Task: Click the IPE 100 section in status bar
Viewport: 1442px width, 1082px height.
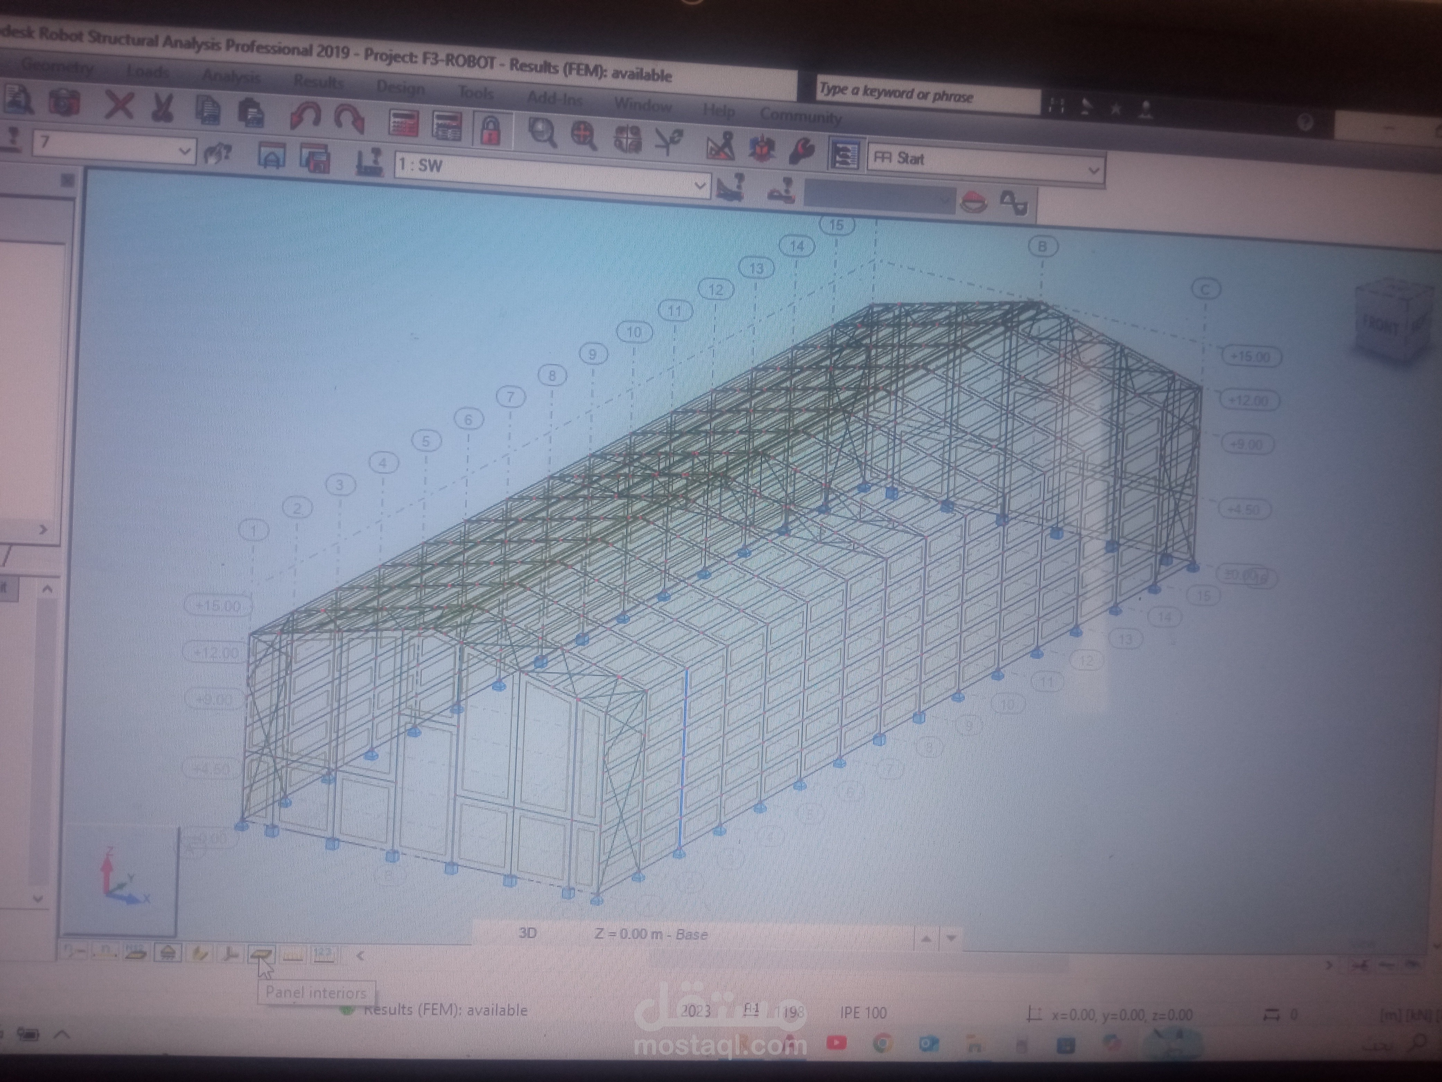Action: coord(863,1013)
